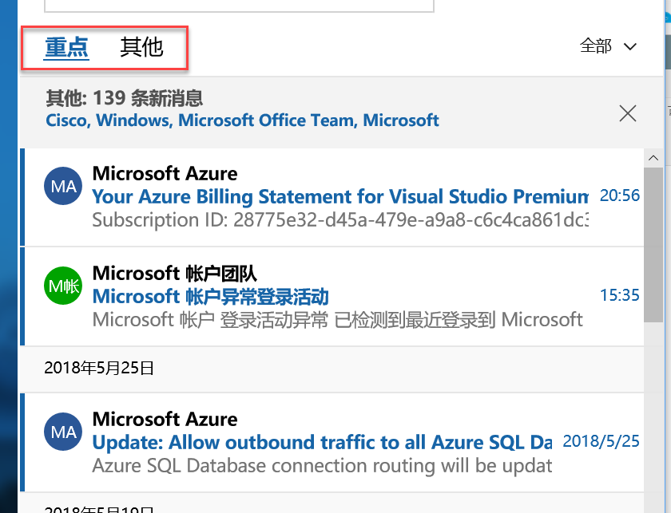The height and width of the screenshot is (513, 671).
Task: Open the 全部 filter label
Action: (596, 46)
